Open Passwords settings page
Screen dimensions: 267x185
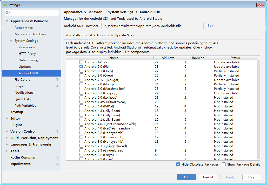pos(27,47)
